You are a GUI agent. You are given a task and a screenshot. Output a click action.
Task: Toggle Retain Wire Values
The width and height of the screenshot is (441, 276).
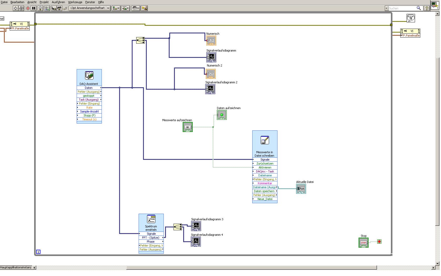point(47,8)
